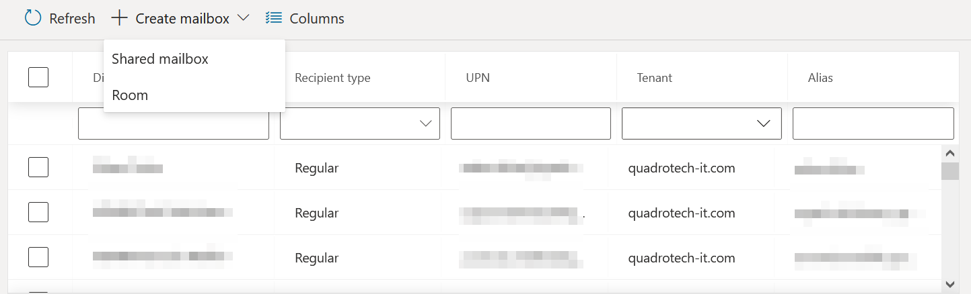Click the scroll up arrow

pos(950,154)
